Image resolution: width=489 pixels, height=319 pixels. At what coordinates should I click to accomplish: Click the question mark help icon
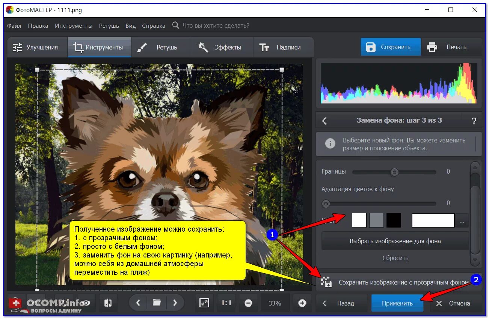(474, 121)
